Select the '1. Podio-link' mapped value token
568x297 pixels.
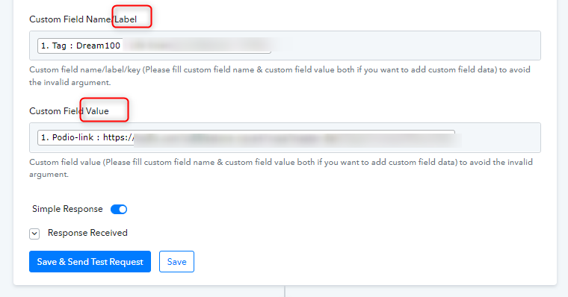pyautogui.click(x=86, y=137)
